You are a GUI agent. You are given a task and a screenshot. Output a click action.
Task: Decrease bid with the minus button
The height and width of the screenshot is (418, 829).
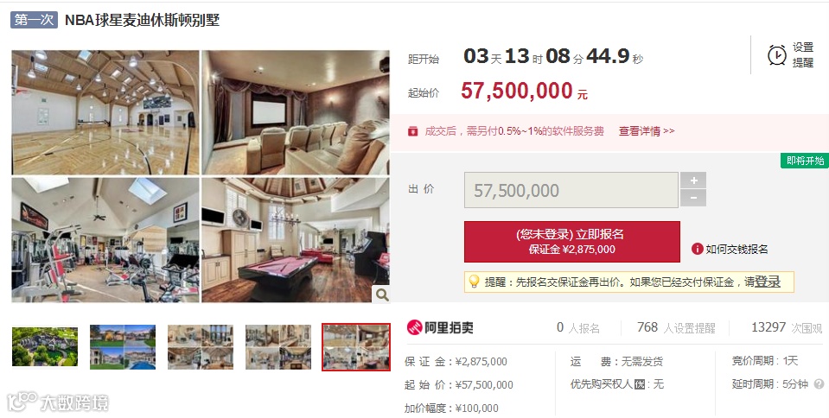(x=693, y=198)
